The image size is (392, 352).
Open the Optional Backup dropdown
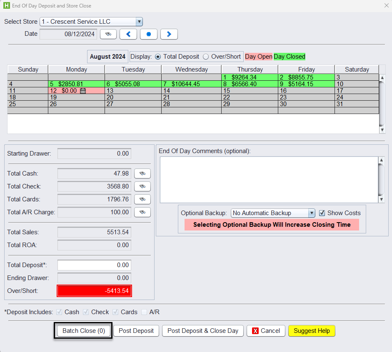pos(311,213)
